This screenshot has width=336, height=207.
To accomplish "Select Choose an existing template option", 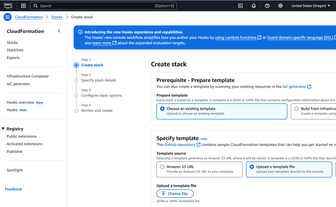I will click(x=162, y=109).
